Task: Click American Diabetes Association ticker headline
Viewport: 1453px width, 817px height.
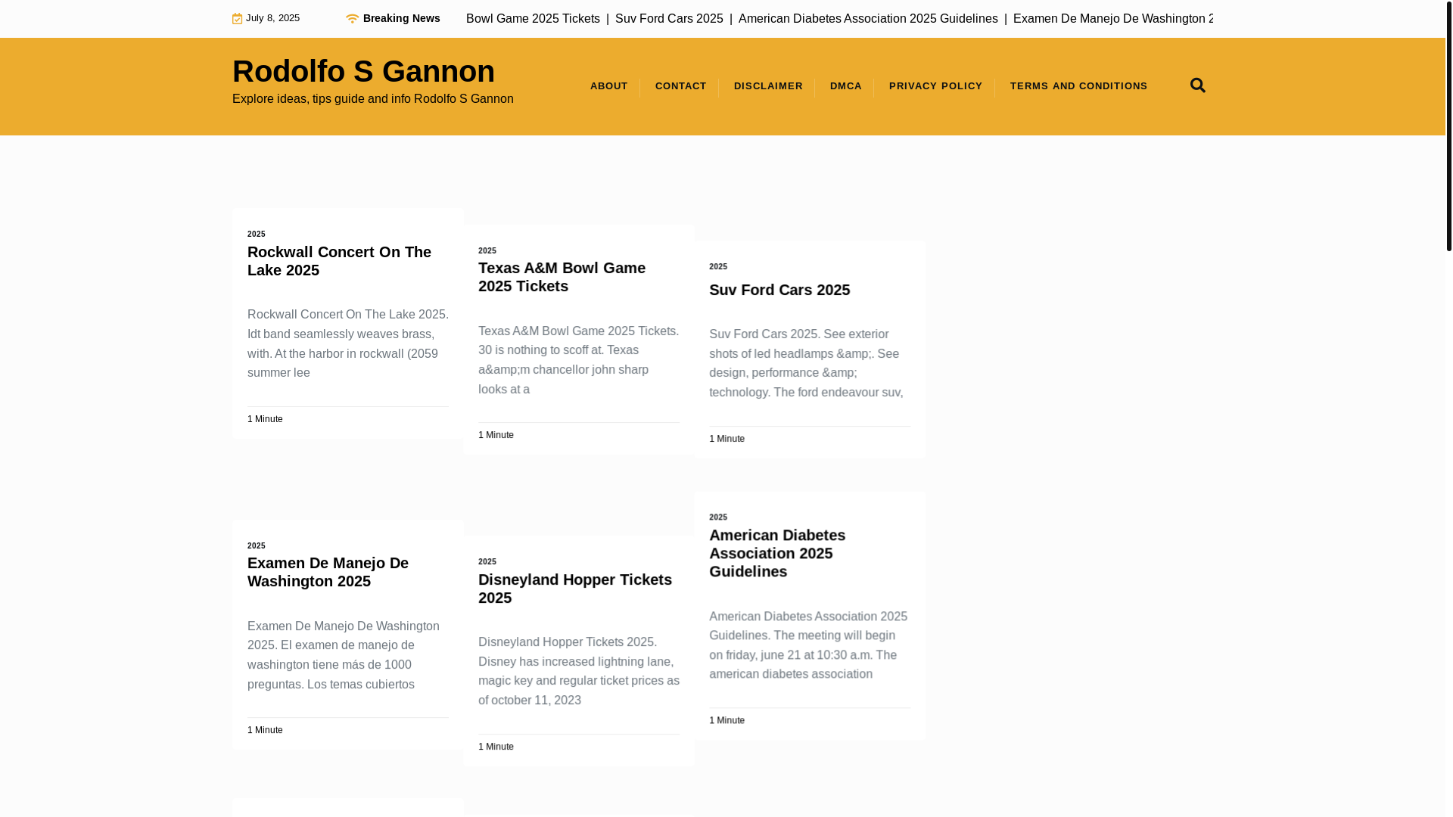Action: (x=868, y=19)
